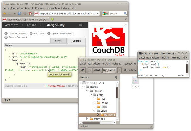The height and width of the screenshot is (131, 191).
Task: Click the Previous Version link
Action: point(55,86)
